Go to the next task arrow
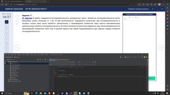170x95 pixels. click(161, 47)
